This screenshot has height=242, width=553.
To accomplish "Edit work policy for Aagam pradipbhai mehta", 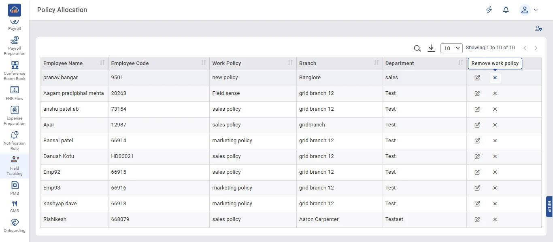I will pos(477,93).
